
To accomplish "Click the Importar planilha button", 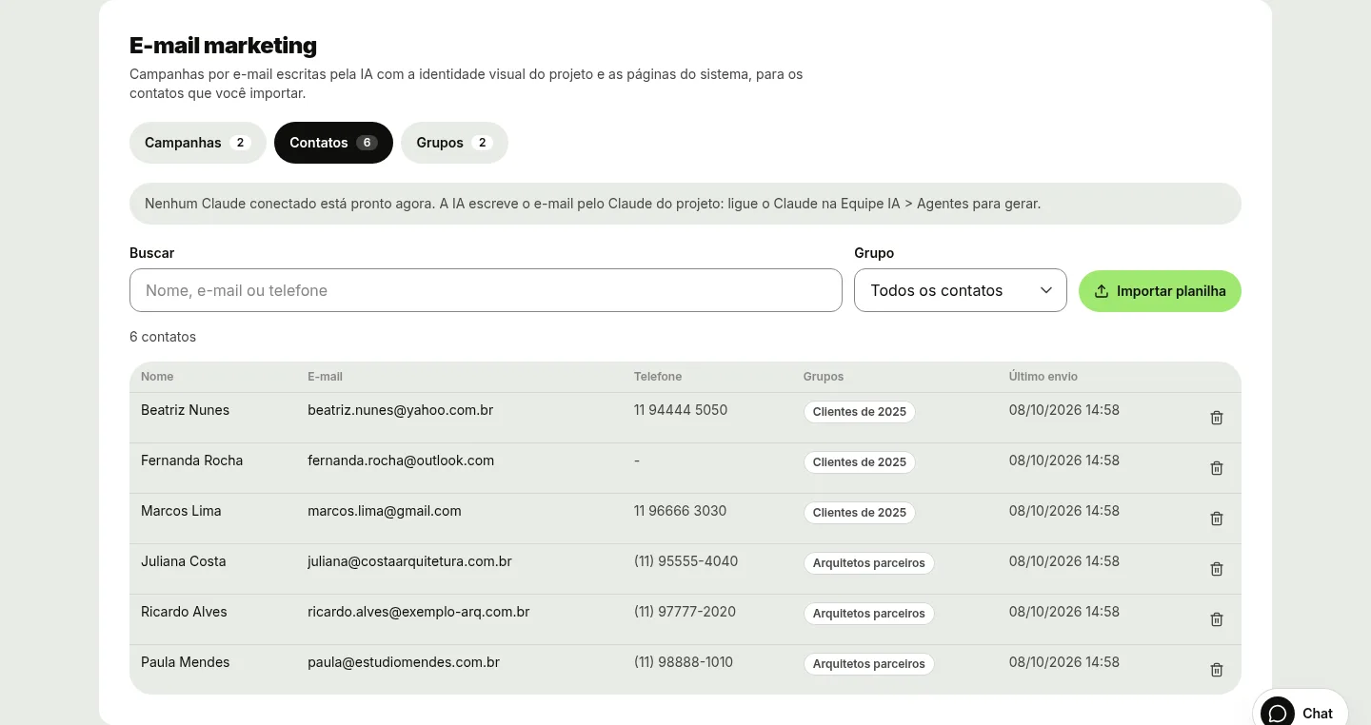I will 1160,291.
